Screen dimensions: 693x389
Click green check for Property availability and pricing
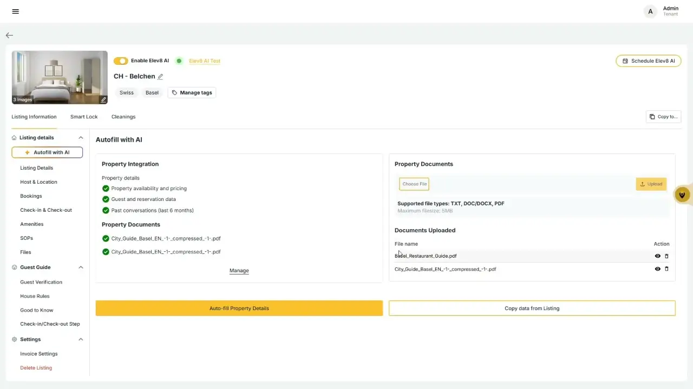[x=106, y=189]
